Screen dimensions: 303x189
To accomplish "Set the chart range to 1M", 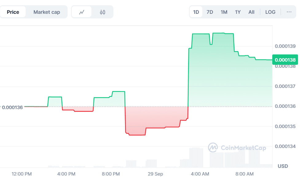I will pos(224,12).
